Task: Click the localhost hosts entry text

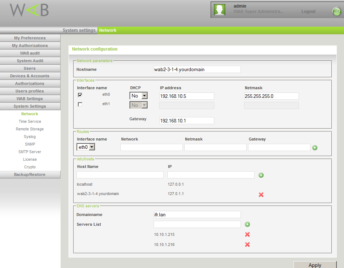Action: pos(84,184)
